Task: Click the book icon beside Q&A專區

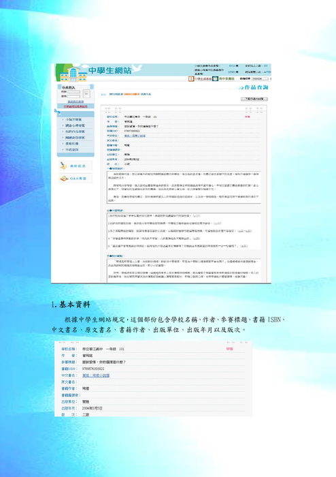Action: 64,179
